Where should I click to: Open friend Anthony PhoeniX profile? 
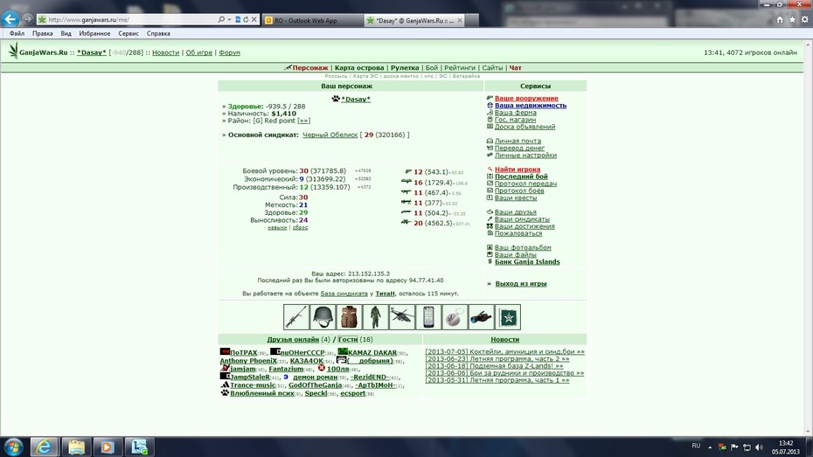coord(248,361)
